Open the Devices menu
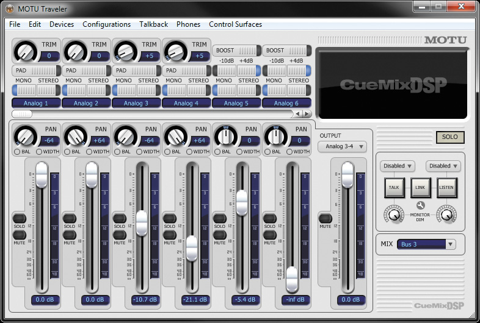The width and height of the screenshot is (480, 323). tap(62, 24)
